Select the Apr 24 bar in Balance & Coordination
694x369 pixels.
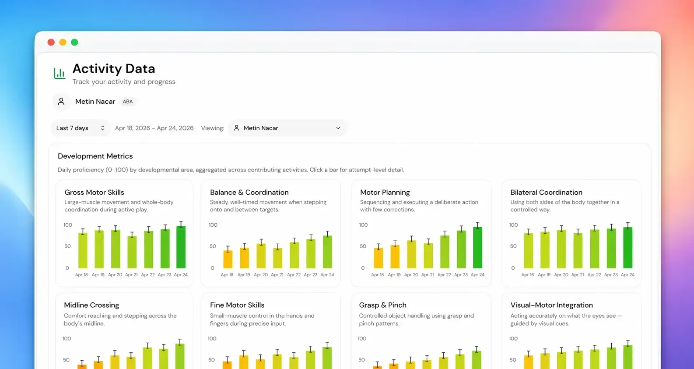pos(327,252)
